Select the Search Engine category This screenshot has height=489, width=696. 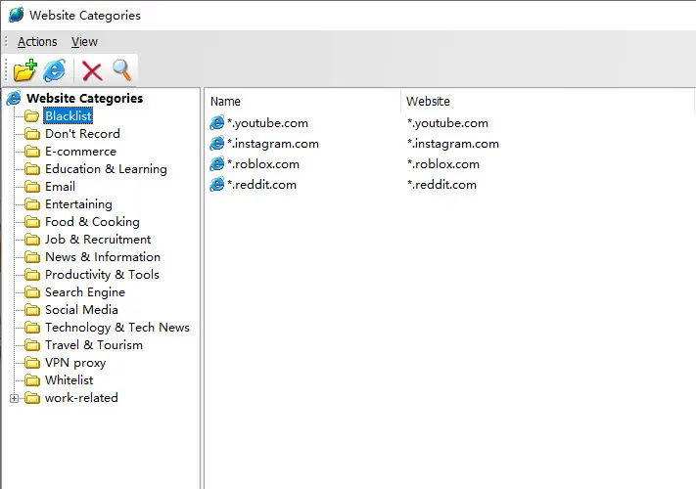point(85,292)
